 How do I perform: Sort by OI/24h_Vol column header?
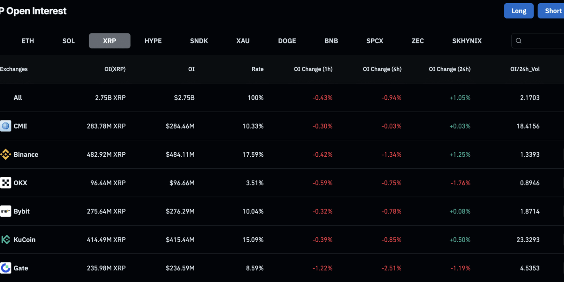click(x=525, y=69)
